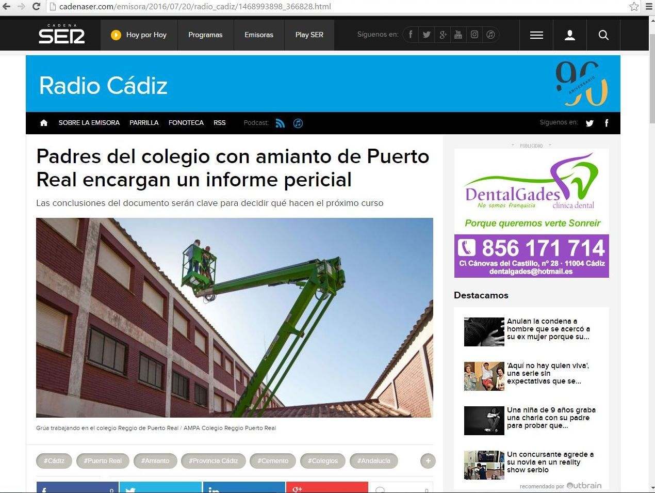Click the PARRILLA navigation link
The image size is (655, 493).
point(144,123)
